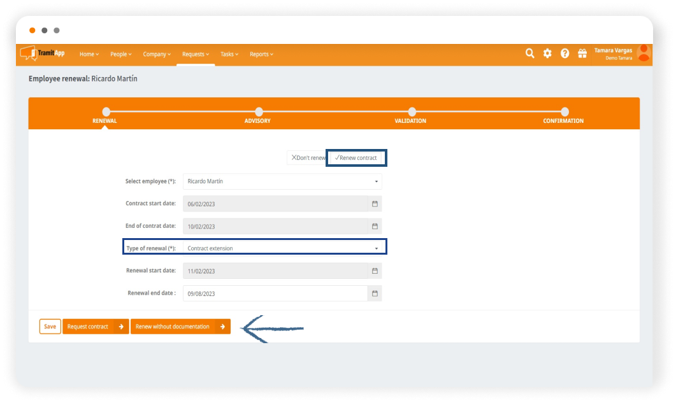Open the Reports menu
The width and height of the screenshot is (676, 403).
(261, 54)
